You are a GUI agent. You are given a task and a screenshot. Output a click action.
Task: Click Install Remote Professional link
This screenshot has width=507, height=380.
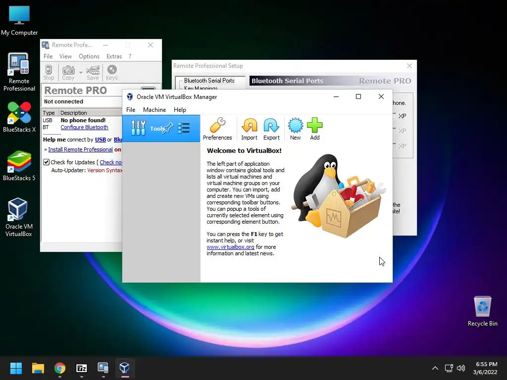[x=80, y=149]
